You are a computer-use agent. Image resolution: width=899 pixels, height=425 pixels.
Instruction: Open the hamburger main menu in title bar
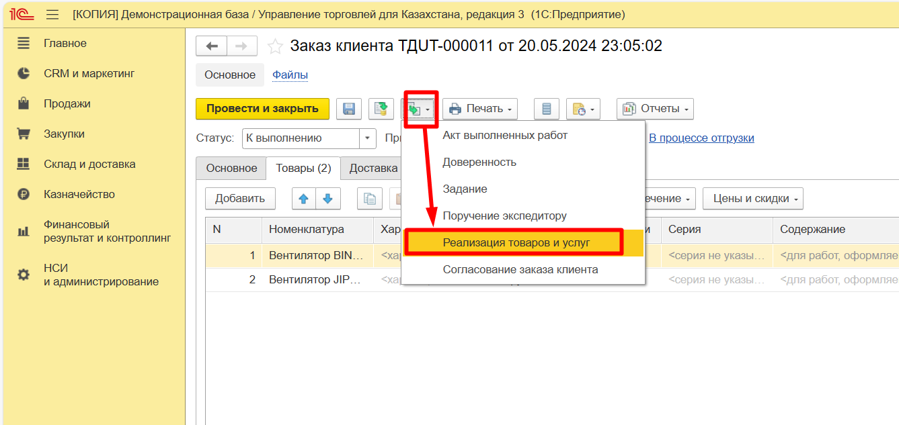52,14
